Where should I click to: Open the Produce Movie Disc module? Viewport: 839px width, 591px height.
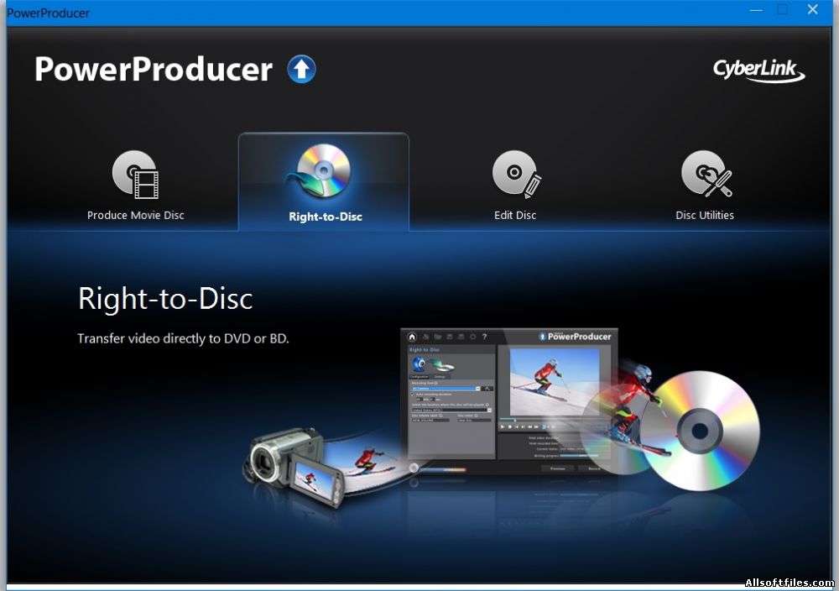(x=136, y=185)
